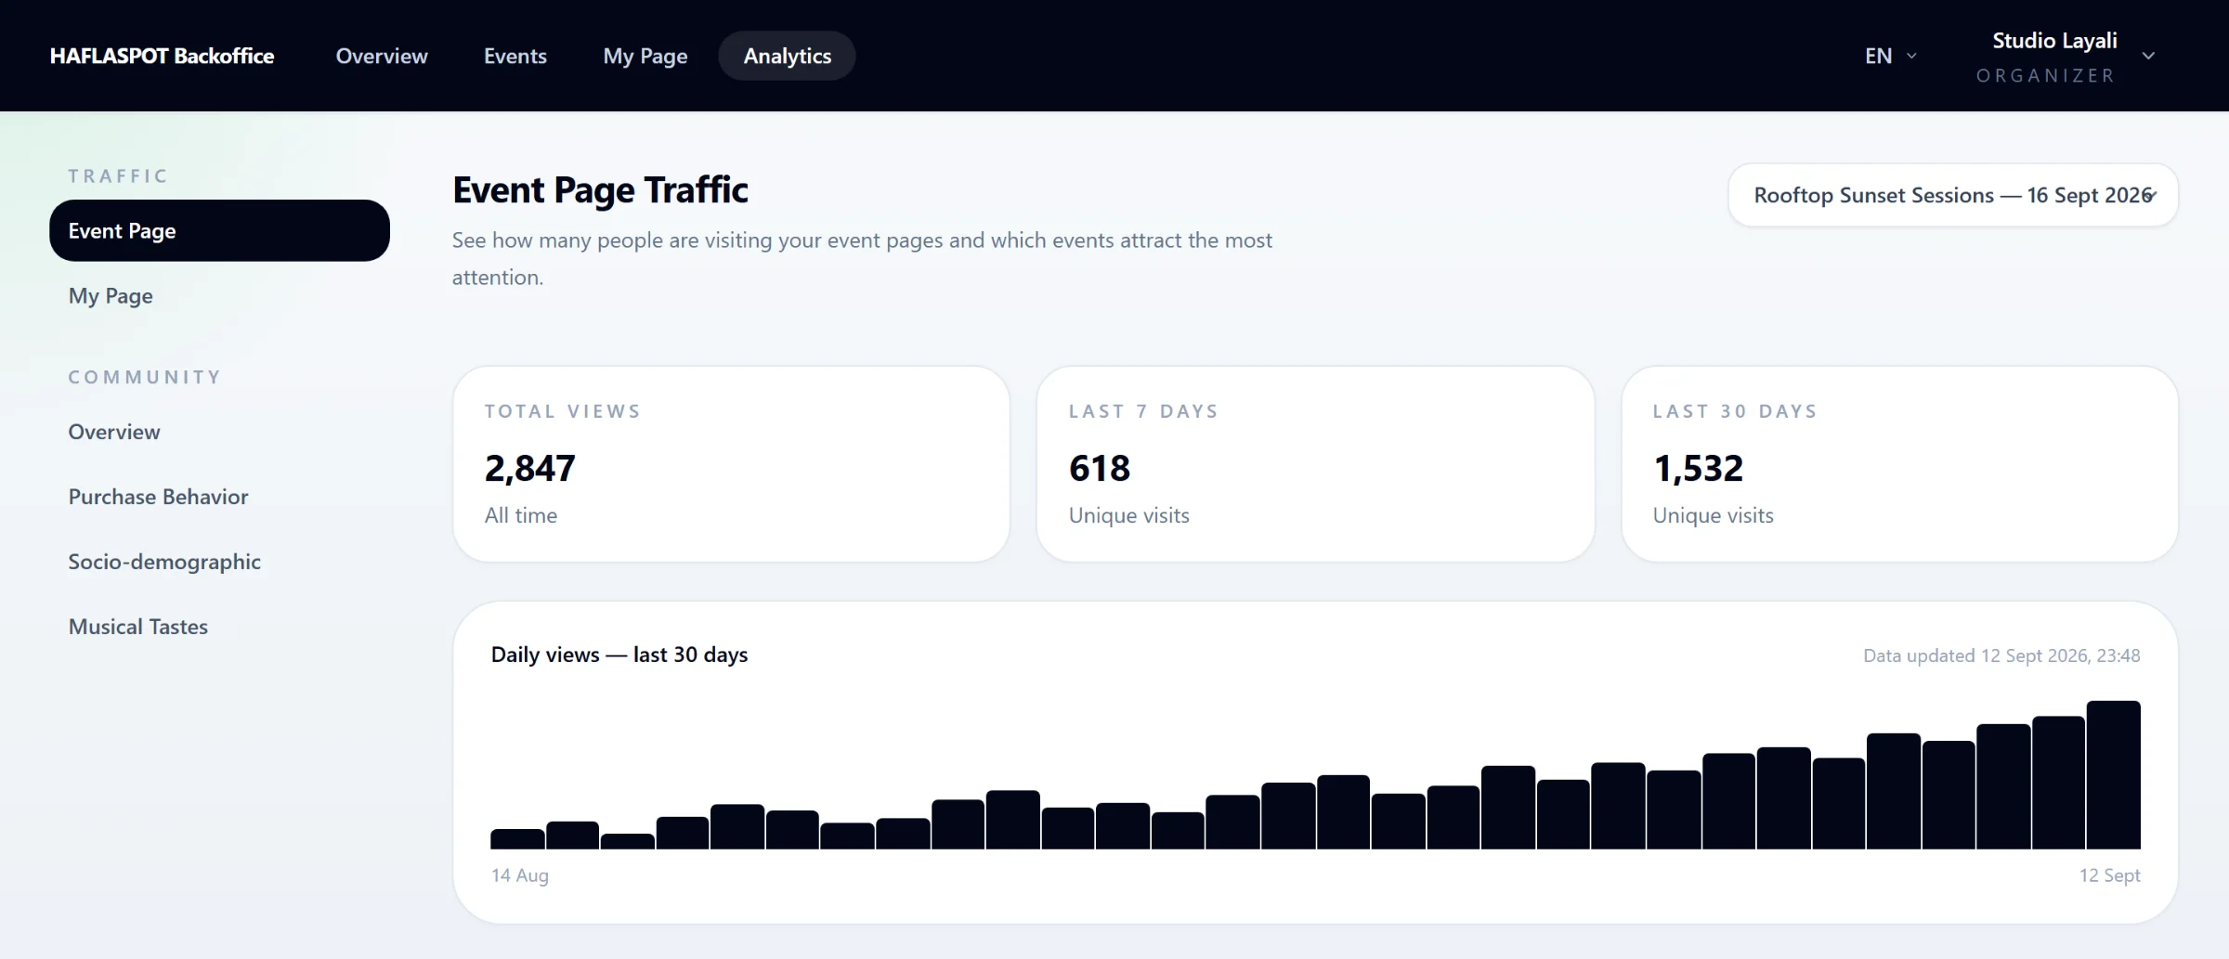Screen dimensions: 2229x959
Task: Click the first chart bar for 14 Aug
Action: click(x=517, y=838)
